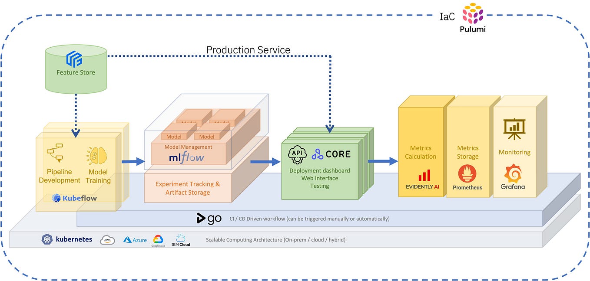Viewport: 590px width, 281px height.
Task: Click the Go gopher workflow icon
Action: point(209,219)
